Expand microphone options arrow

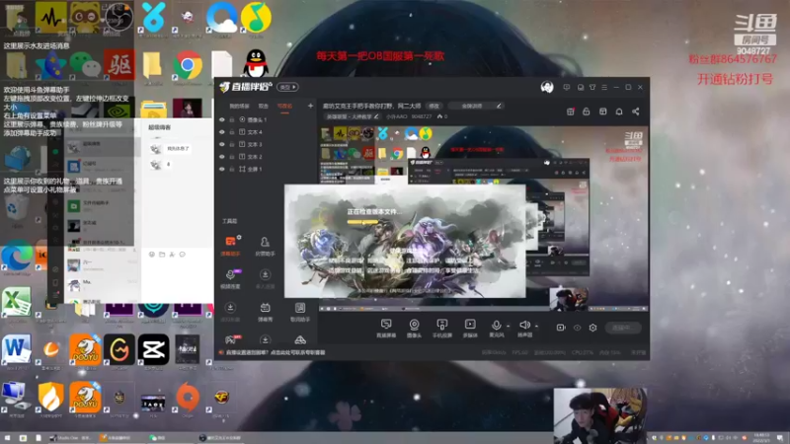[x=508, y=327]
